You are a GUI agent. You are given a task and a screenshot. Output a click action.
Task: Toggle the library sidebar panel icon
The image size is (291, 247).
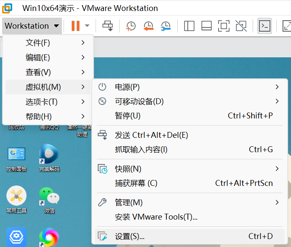coord(189,26)
